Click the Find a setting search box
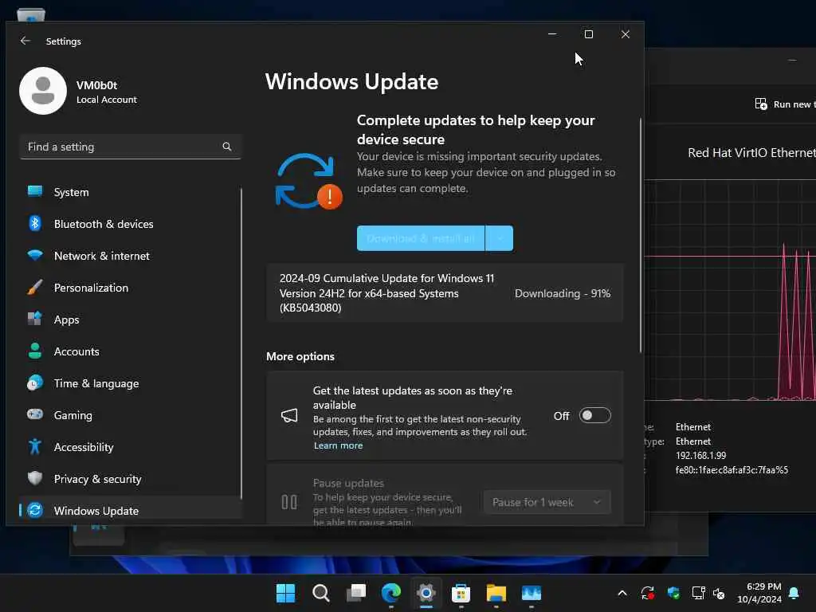816x612 pixels. pos(130,147)
